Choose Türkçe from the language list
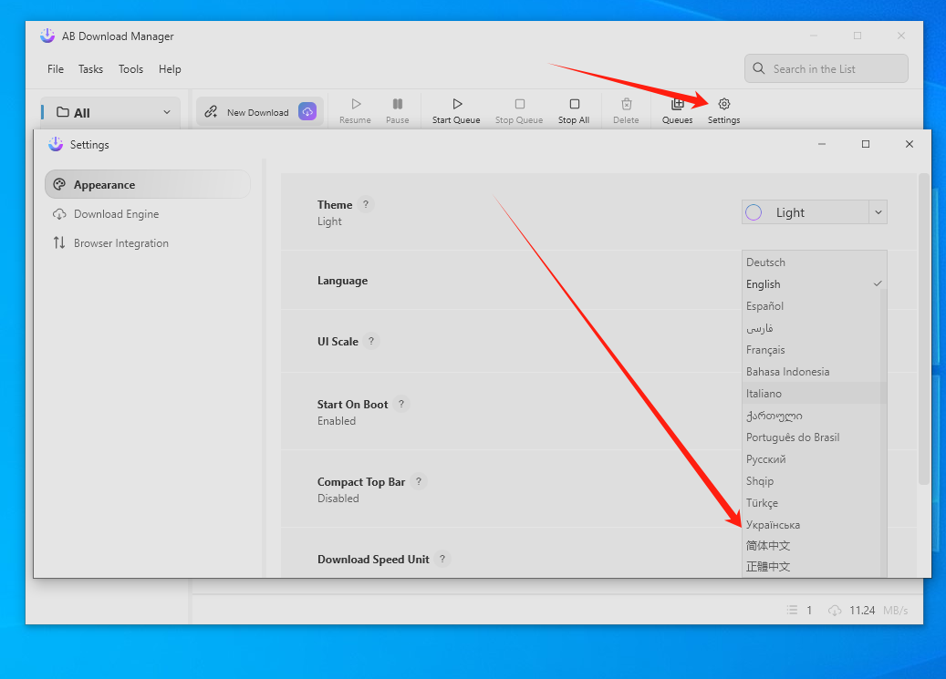 (x=811, y=503)
